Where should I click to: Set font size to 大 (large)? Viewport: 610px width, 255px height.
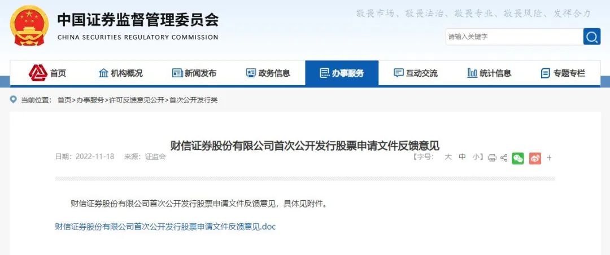[448, 157]
